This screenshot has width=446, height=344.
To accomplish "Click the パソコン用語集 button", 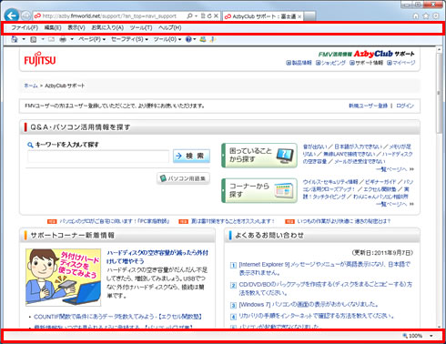I will (183, 178).
